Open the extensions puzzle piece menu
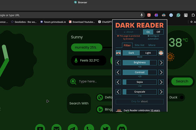The height and width of the screenshot is (130, 196). (193, 15)
